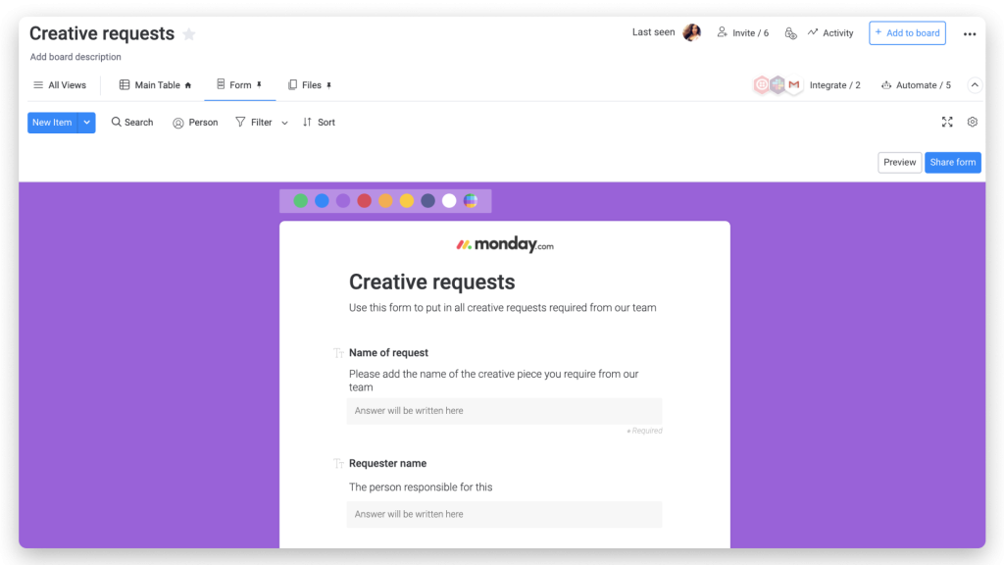Open the All Views menu

click(x=59, y=85)
